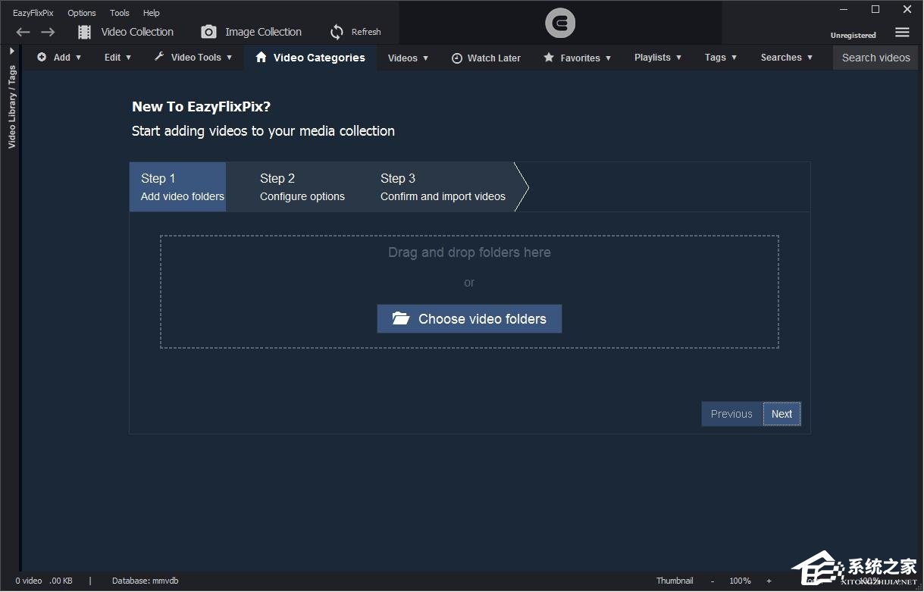Expand the Playlists dropdown
This screenshot has height=592, width=924.
click(657, 58)
